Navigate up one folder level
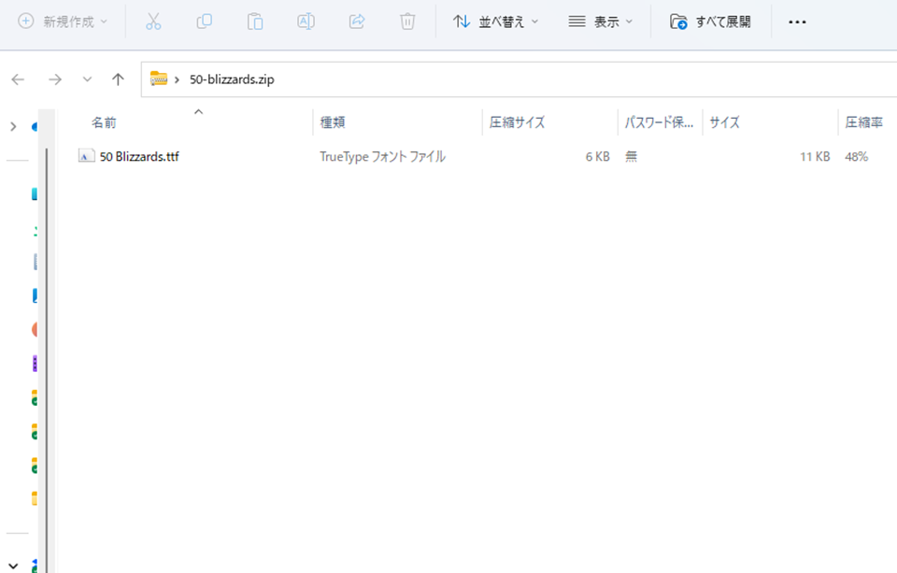This screenshot has height=573, width=897. (118, 79)
